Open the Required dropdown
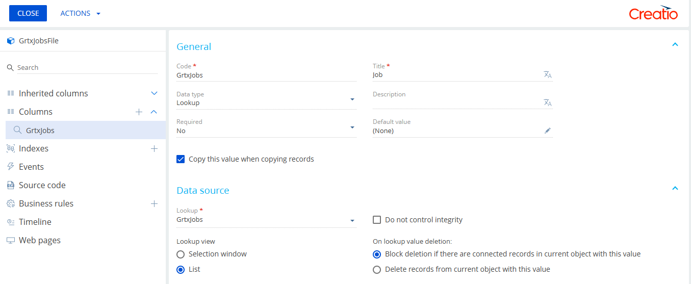The image size is (691, 284). (352, 127)
